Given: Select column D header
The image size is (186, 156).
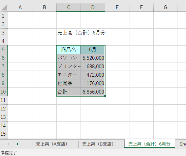Looking at the screenshot, I should [93, 7].
